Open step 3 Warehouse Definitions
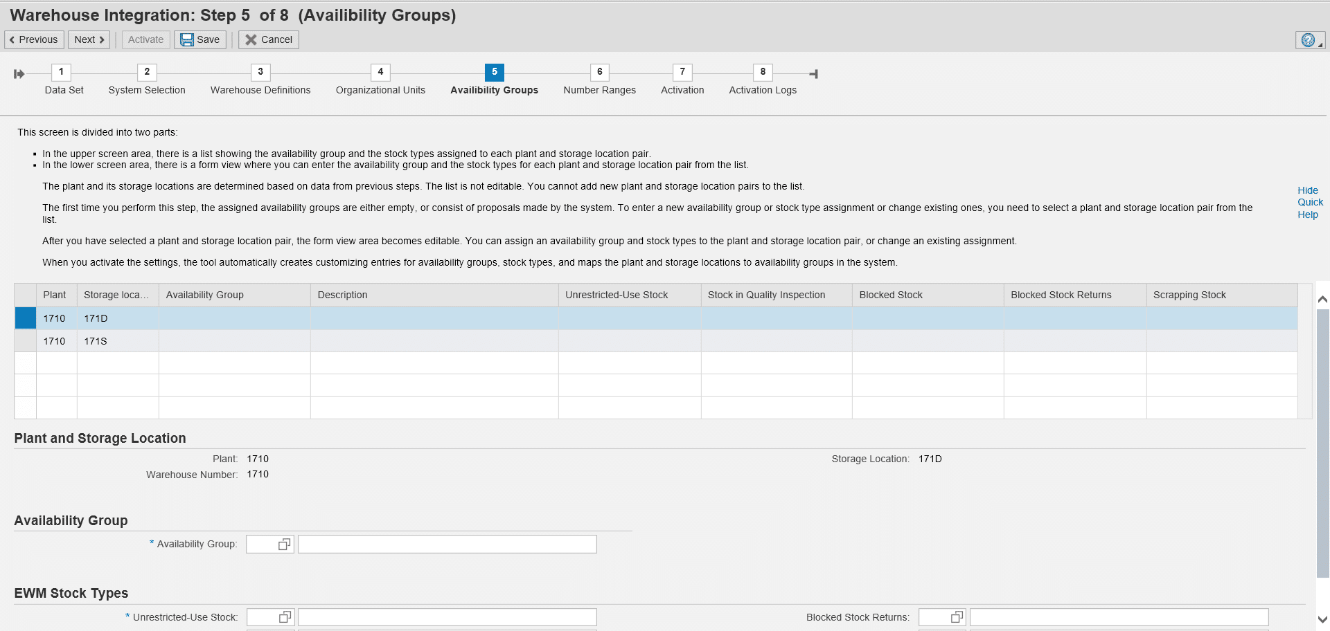Image resolution: width=1330 pixels, height=631 pixels. [x=260, y=72]
